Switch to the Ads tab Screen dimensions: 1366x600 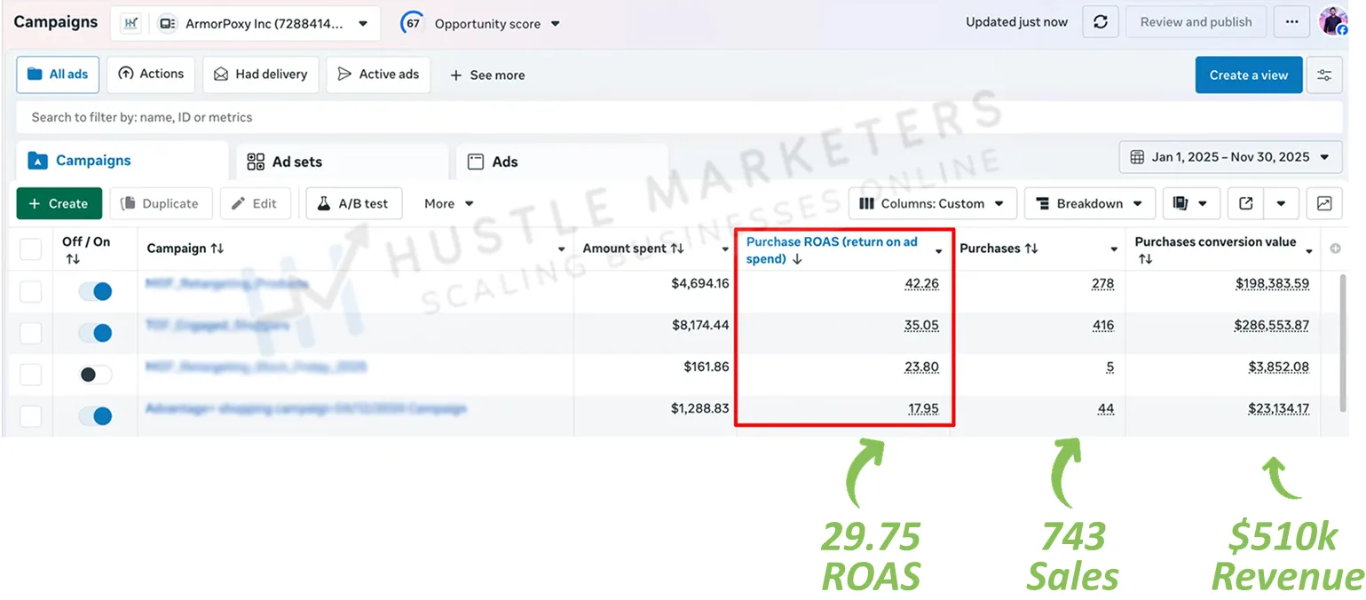562,162
